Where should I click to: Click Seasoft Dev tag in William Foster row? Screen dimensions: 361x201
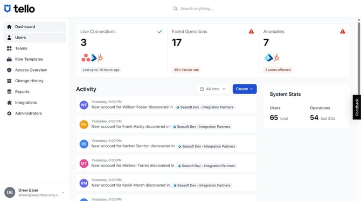pos(205,107)
